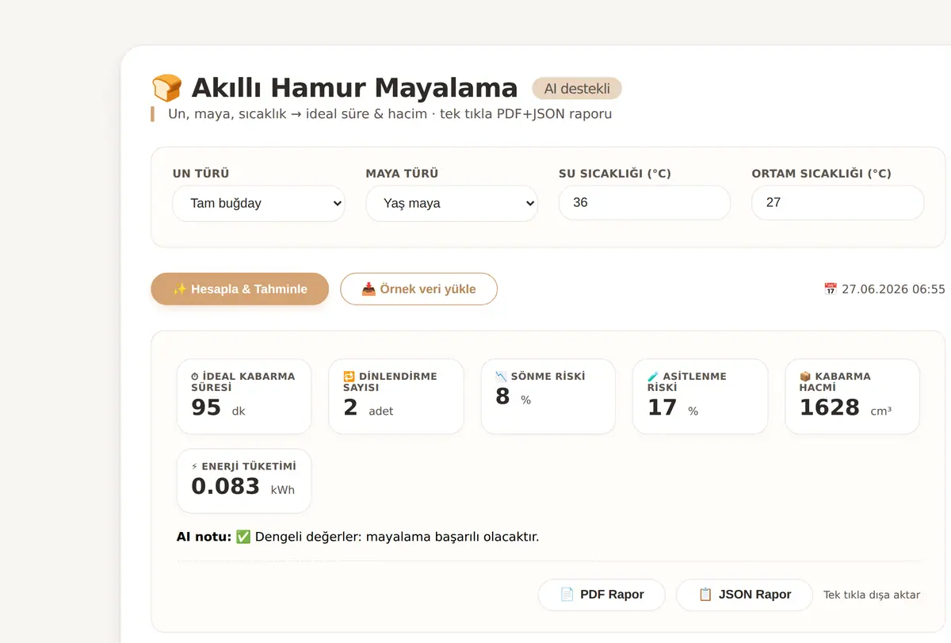Viewport: 951px width, 643px height.
Task: Click the SU SICAKLIĞI (°C) label
Action: coord(615,174)
